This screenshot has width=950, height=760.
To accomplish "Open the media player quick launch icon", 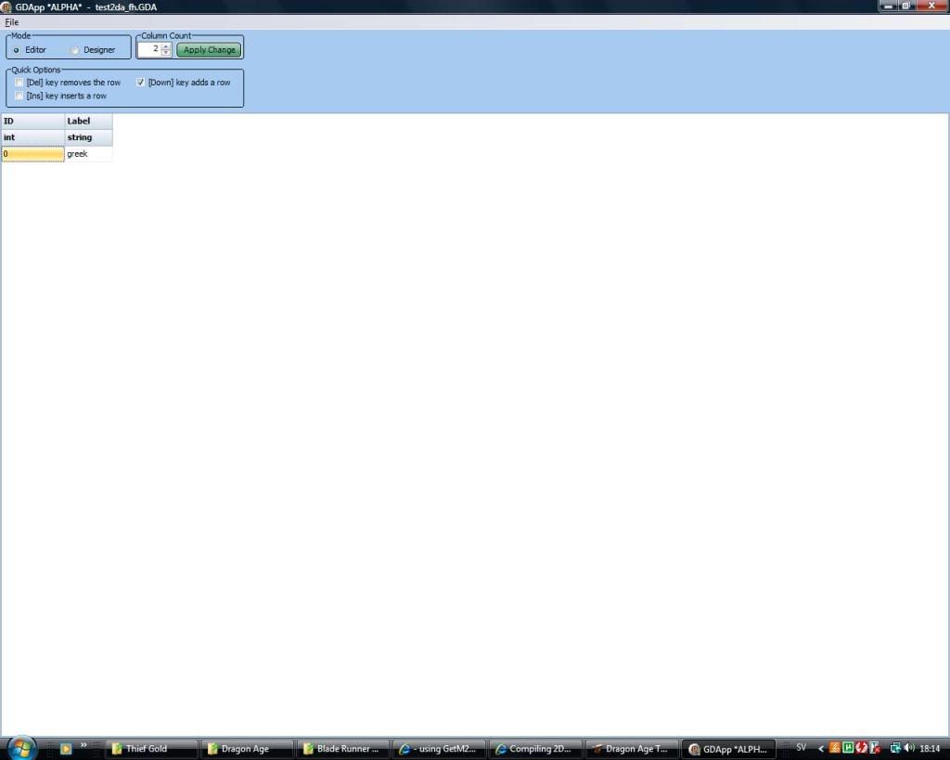I will pyautogui.click(x=66, y=748).
